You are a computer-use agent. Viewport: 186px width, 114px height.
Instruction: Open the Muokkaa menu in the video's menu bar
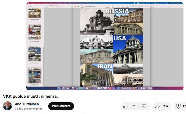(45, 3)
